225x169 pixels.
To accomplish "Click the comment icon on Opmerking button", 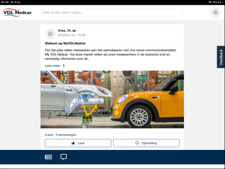I will pyautogui.click(x=137, y=143).
